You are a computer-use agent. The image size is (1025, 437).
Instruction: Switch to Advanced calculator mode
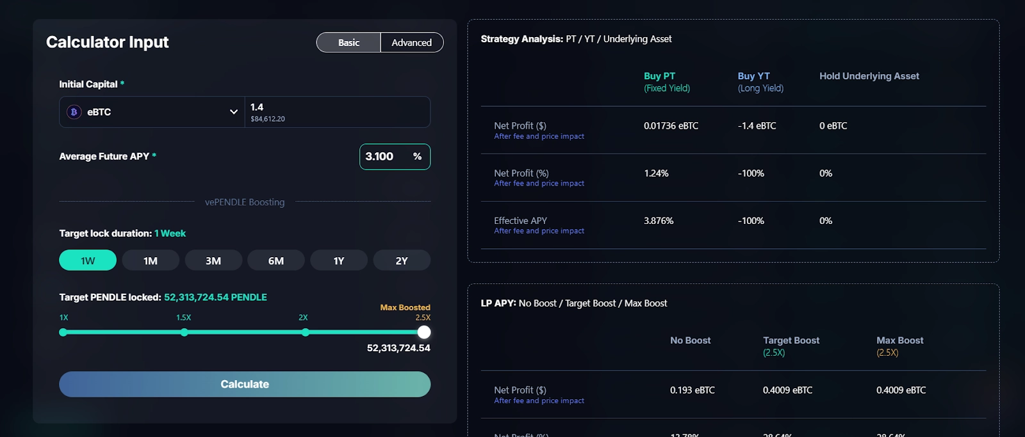[411, 42]
